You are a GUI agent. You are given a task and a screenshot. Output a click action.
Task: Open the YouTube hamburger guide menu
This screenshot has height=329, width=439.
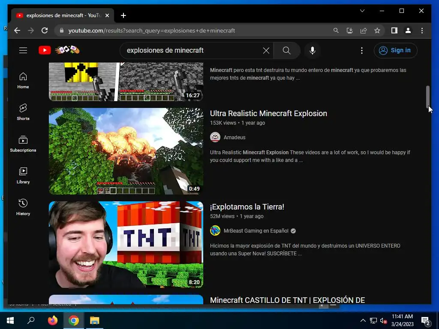pyautogui.click(x=23, y=51)
